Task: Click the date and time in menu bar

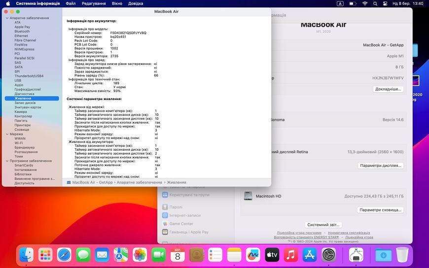Action: (408, 3)
